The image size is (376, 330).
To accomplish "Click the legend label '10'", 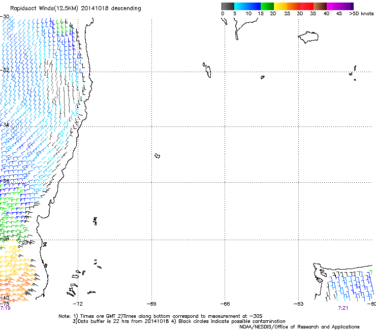I will click(x=248, y=14).
